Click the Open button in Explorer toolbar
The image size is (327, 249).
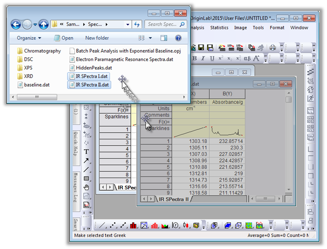click(64, 38)
